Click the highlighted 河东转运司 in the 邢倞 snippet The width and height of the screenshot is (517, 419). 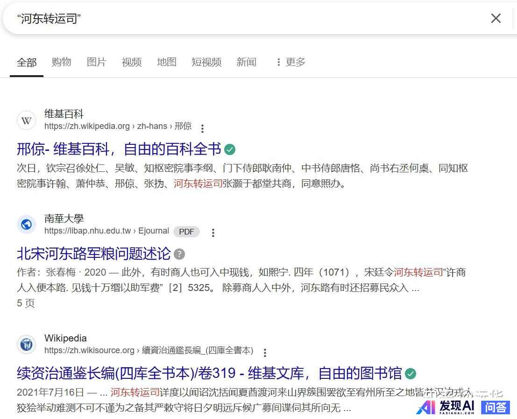(198, 183)
